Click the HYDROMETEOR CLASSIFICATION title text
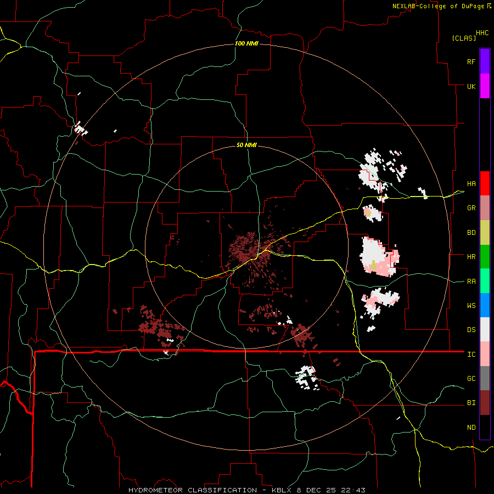The width and height of the screenshot is (494, 494). coord(193,490)
